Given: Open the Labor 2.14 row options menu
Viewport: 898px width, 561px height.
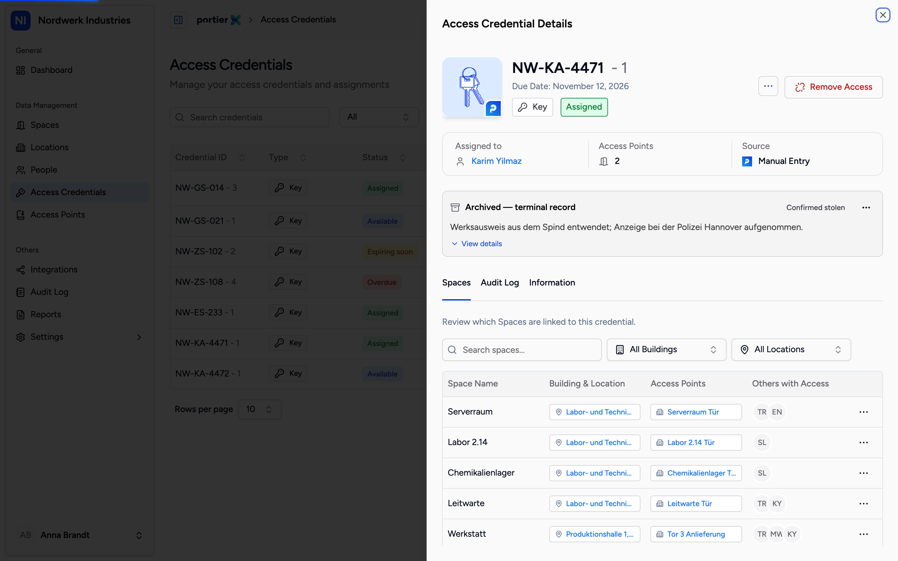Looking at the screenshot, I should [863, 443].
